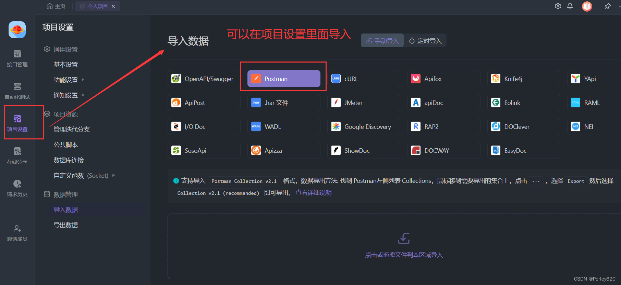Choose Knife4j import format
The image size is (621, 285).
[x=524, y=79]
